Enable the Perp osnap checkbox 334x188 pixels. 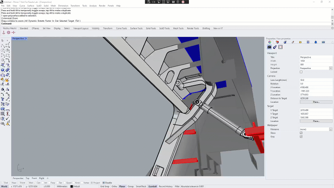click(x=49, y=183)
